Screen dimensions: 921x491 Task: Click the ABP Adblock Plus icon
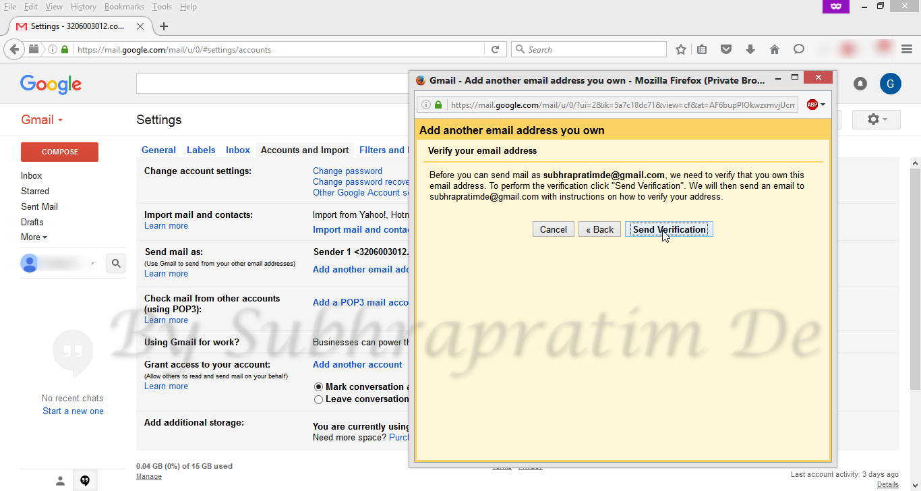812,105
